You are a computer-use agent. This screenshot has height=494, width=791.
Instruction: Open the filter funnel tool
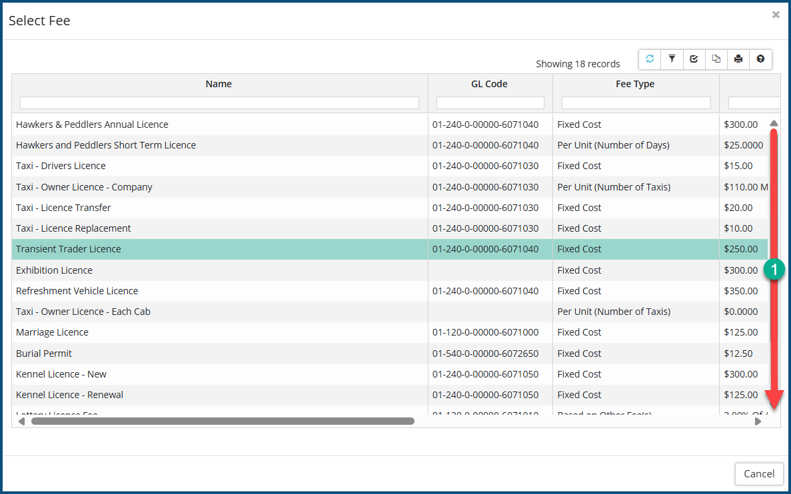[672, 59]
